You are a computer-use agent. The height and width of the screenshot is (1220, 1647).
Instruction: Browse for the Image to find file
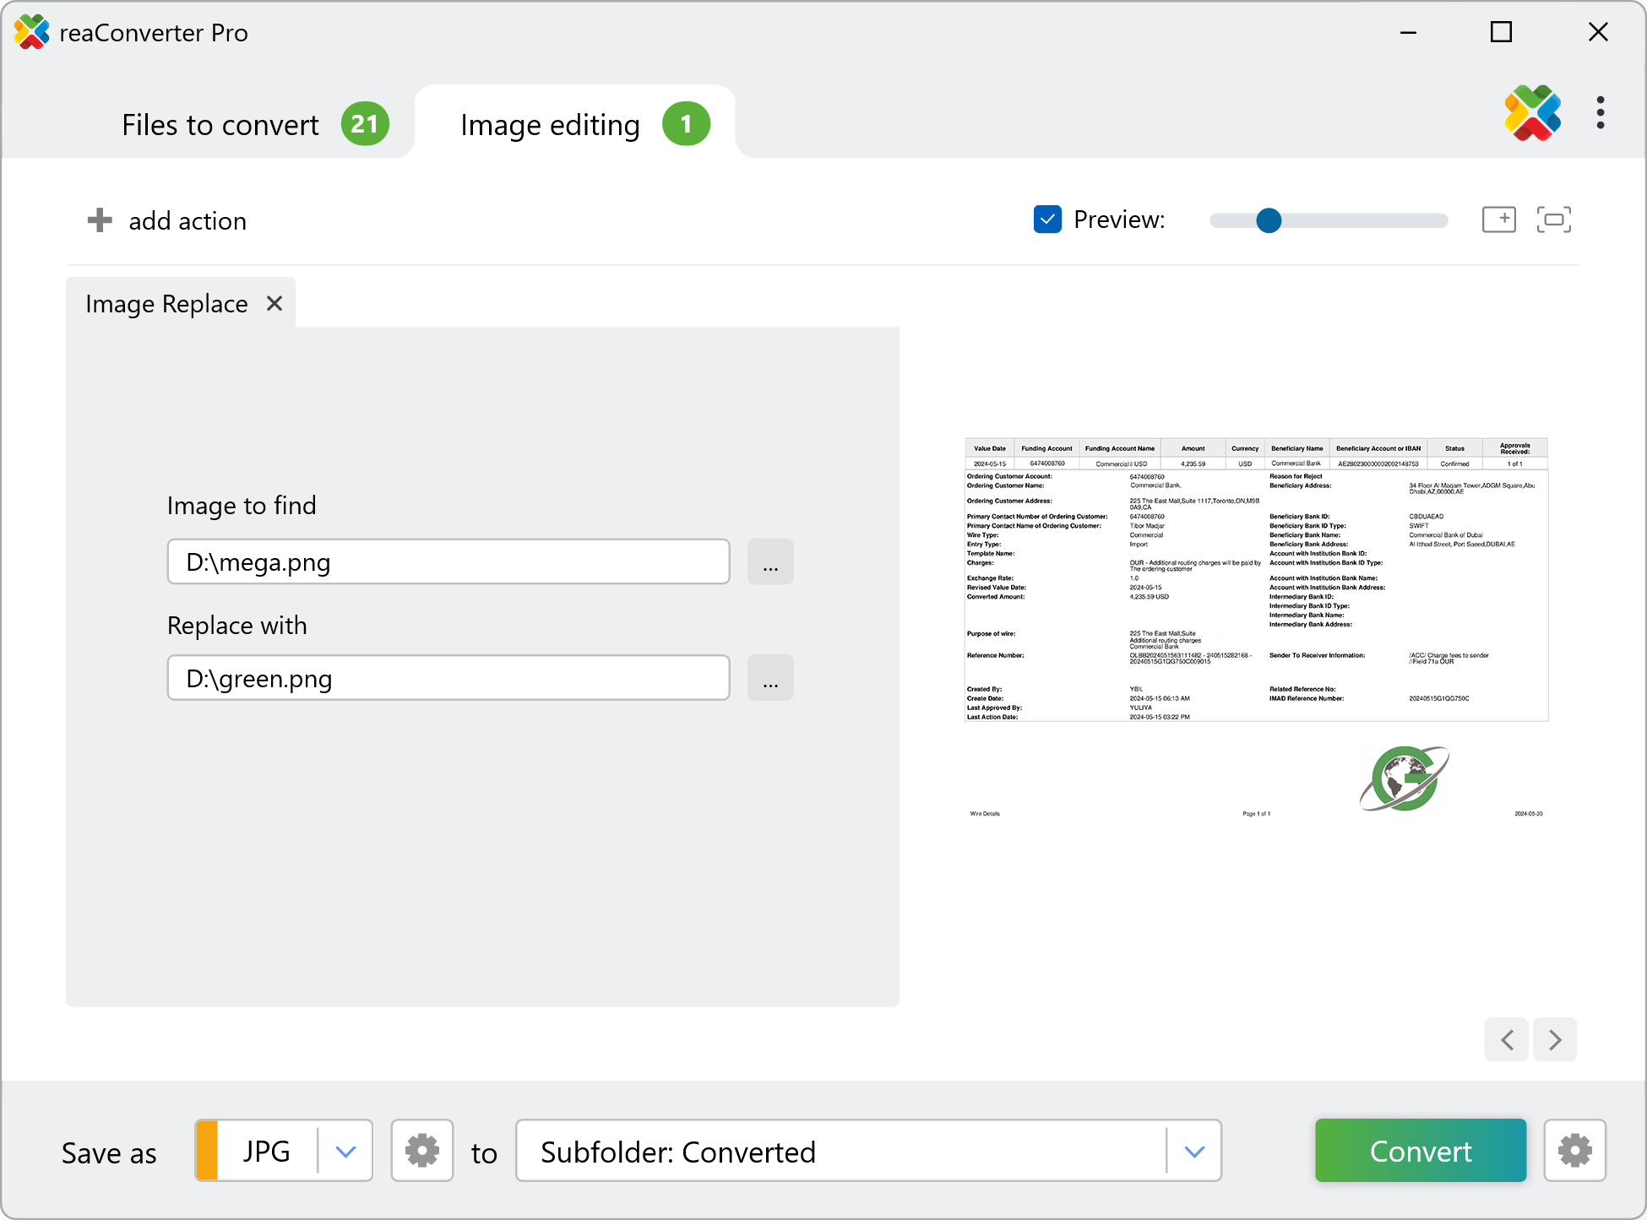tap(770, 562)
